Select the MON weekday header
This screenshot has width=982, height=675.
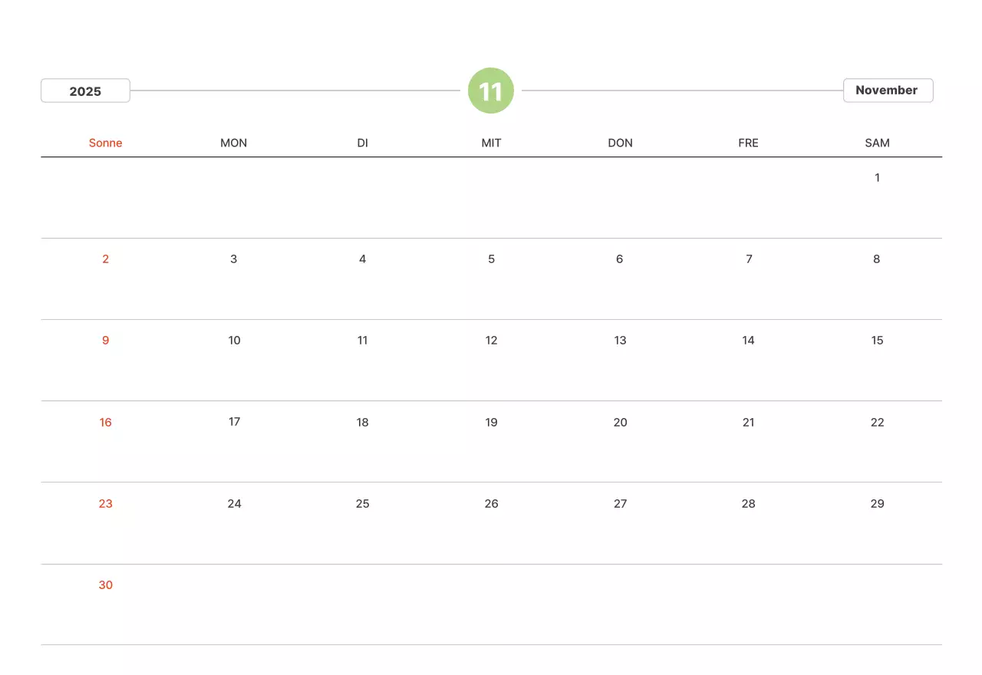click(x=234, y=143)
